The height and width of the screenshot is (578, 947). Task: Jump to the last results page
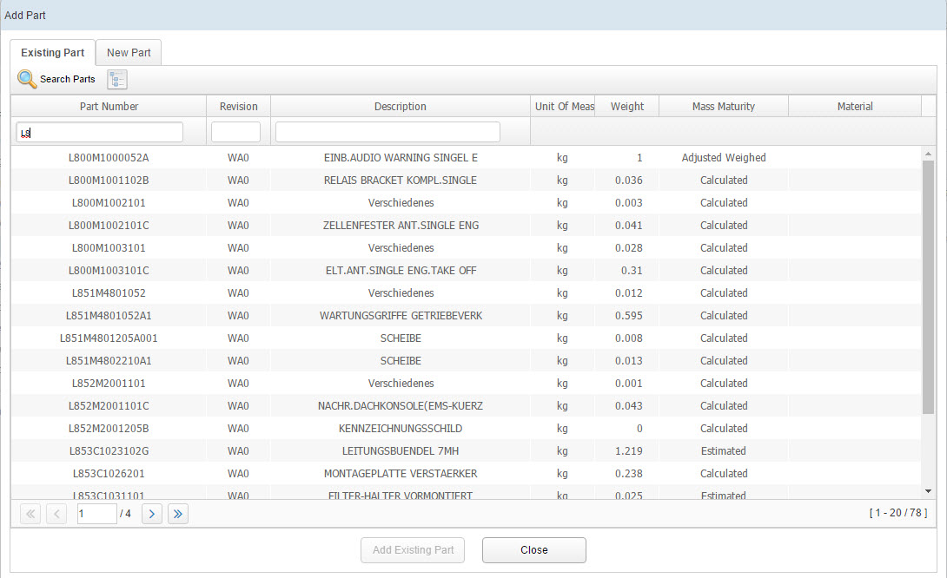point(178,514)
